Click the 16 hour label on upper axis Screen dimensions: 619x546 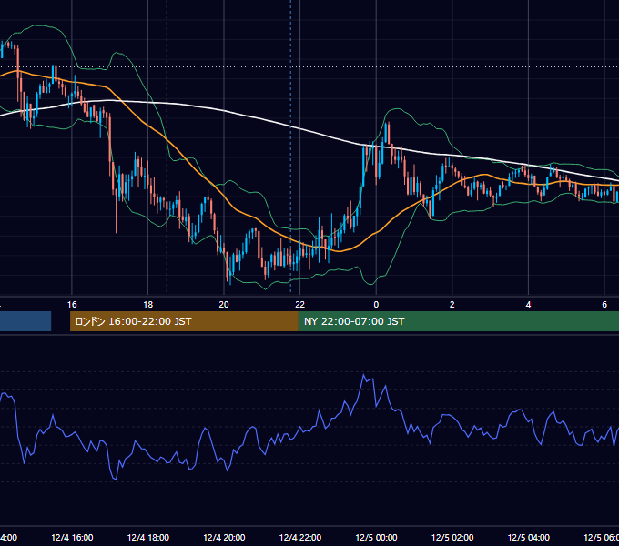pos(72,305)
